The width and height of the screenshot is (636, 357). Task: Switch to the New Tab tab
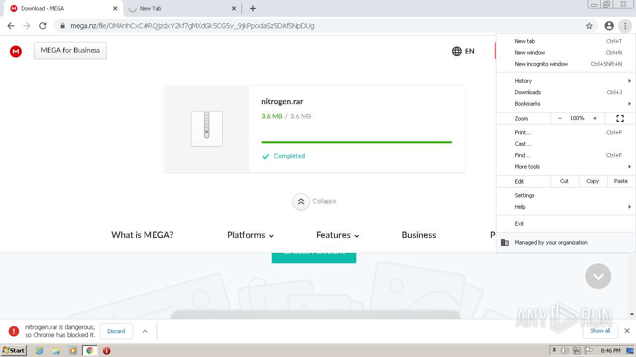pyautogui.click(x=182, y=8)
